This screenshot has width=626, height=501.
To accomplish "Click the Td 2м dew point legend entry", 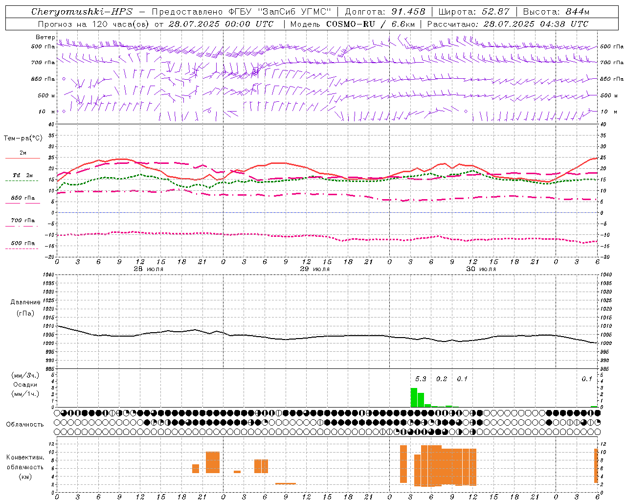I will [23, 175].
